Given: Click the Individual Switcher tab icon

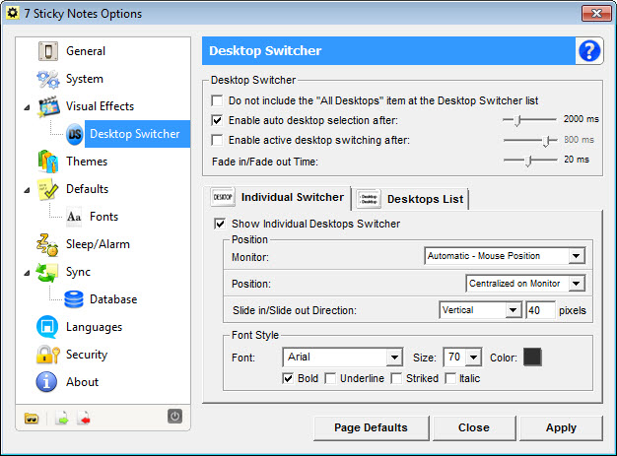Looking at the screenshot, I should (223, 197).
